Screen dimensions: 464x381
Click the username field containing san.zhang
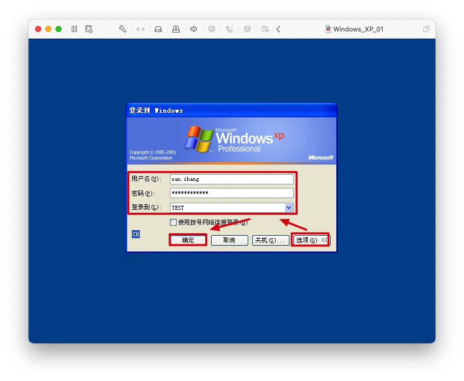231,179
